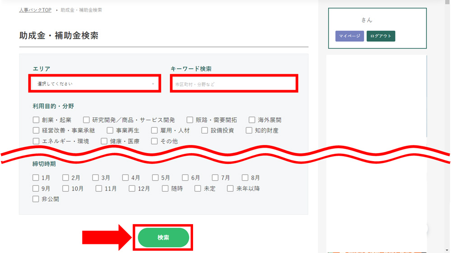Enable the 販路・需要開拓 checkbox
Viewport: 451px width, 253px height.
coord(190,120)
